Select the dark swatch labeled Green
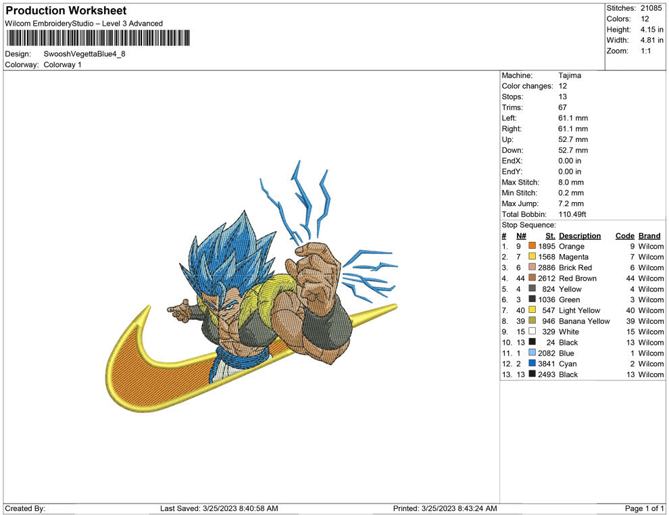This screenshot has height=515, width=669. point(532,299)
